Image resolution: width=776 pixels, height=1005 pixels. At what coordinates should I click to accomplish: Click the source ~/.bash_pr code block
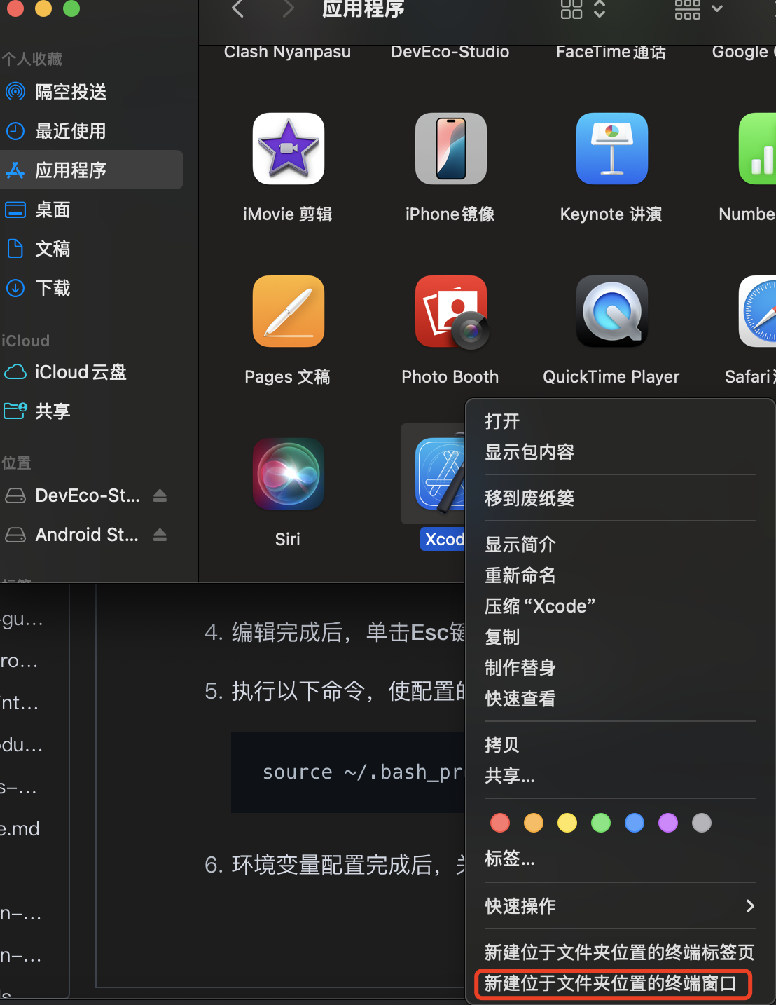(x=349, y=772)
